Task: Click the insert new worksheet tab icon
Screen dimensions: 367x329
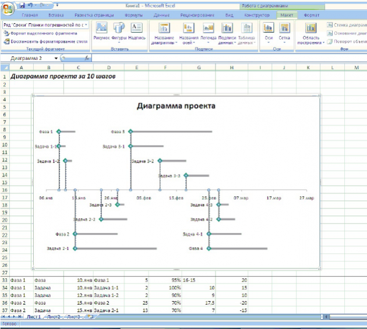Action: coord(90,317)
